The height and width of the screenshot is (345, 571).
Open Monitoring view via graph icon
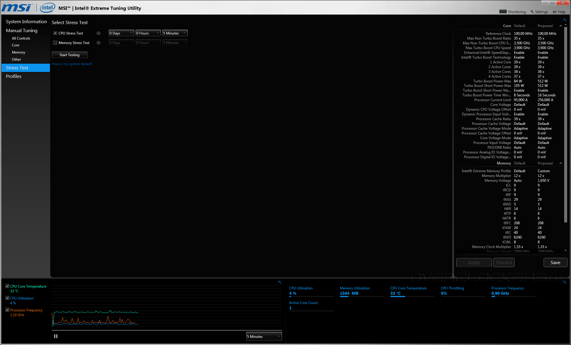coord(503,12)
